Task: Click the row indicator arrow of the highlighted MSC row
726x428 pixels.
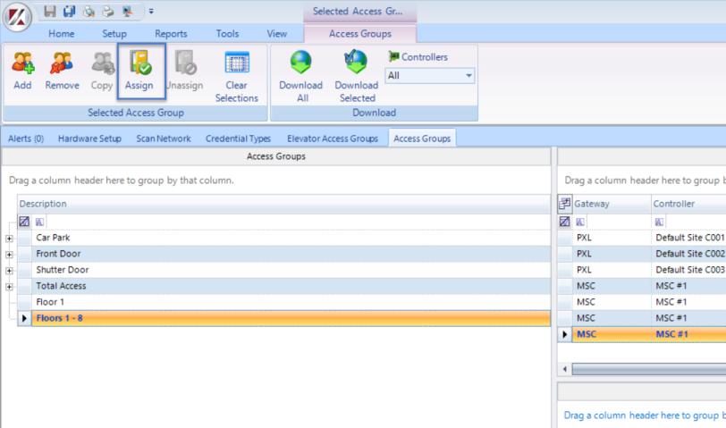Action: coord(565,334)
